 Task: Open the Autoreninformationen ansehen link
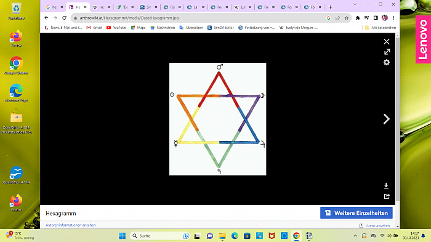click(x=71, y=225)
